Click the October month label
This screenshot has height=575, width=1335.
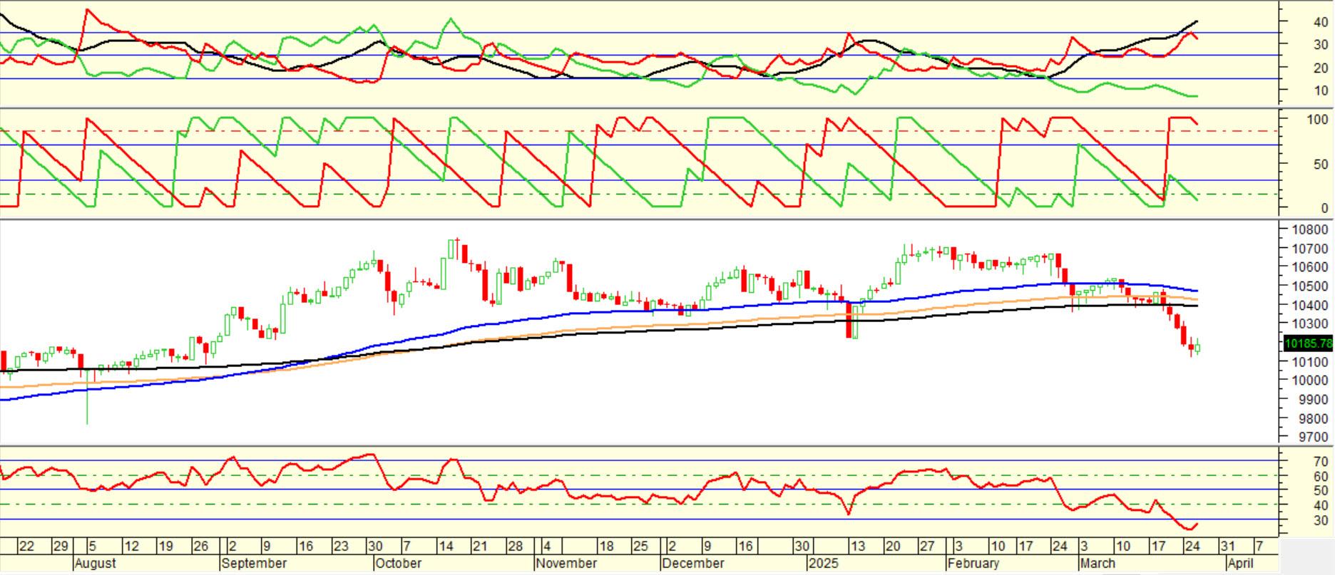[399, 563]
